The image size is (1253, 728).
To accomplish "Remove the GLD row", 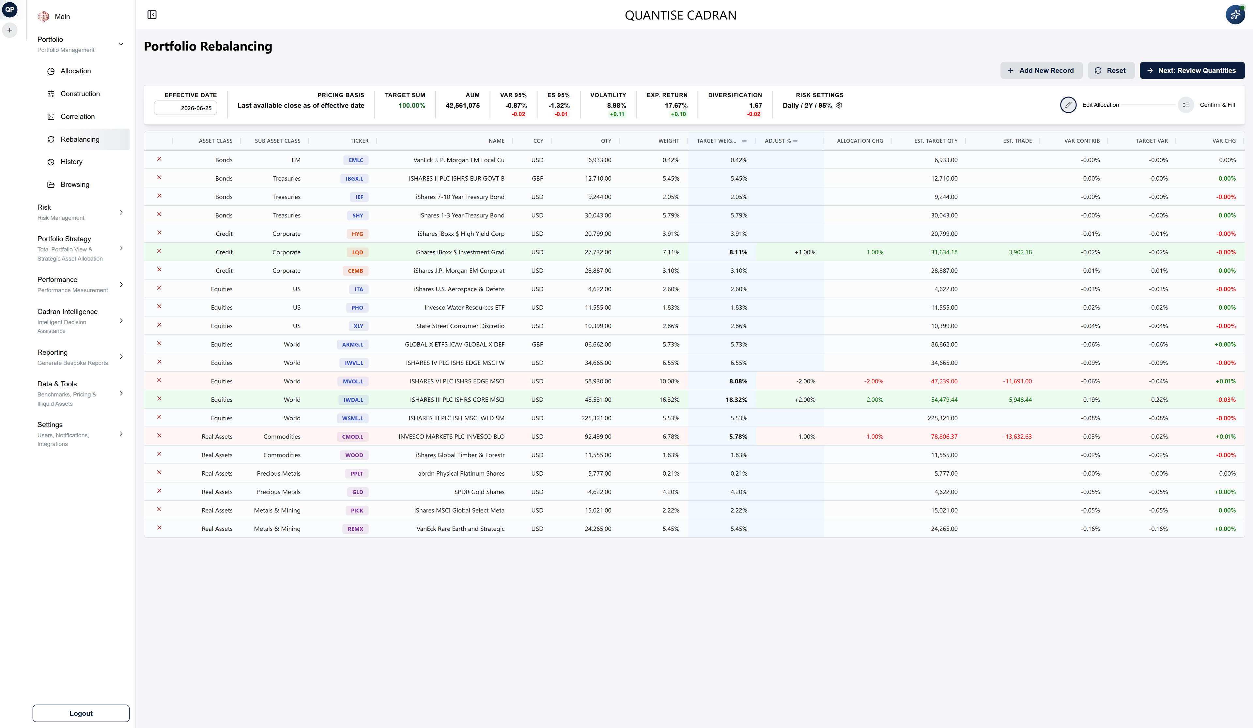I will click(159, 491).
